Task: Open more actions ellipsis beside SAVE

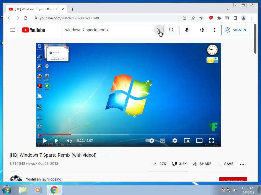Action: [242, 164]
